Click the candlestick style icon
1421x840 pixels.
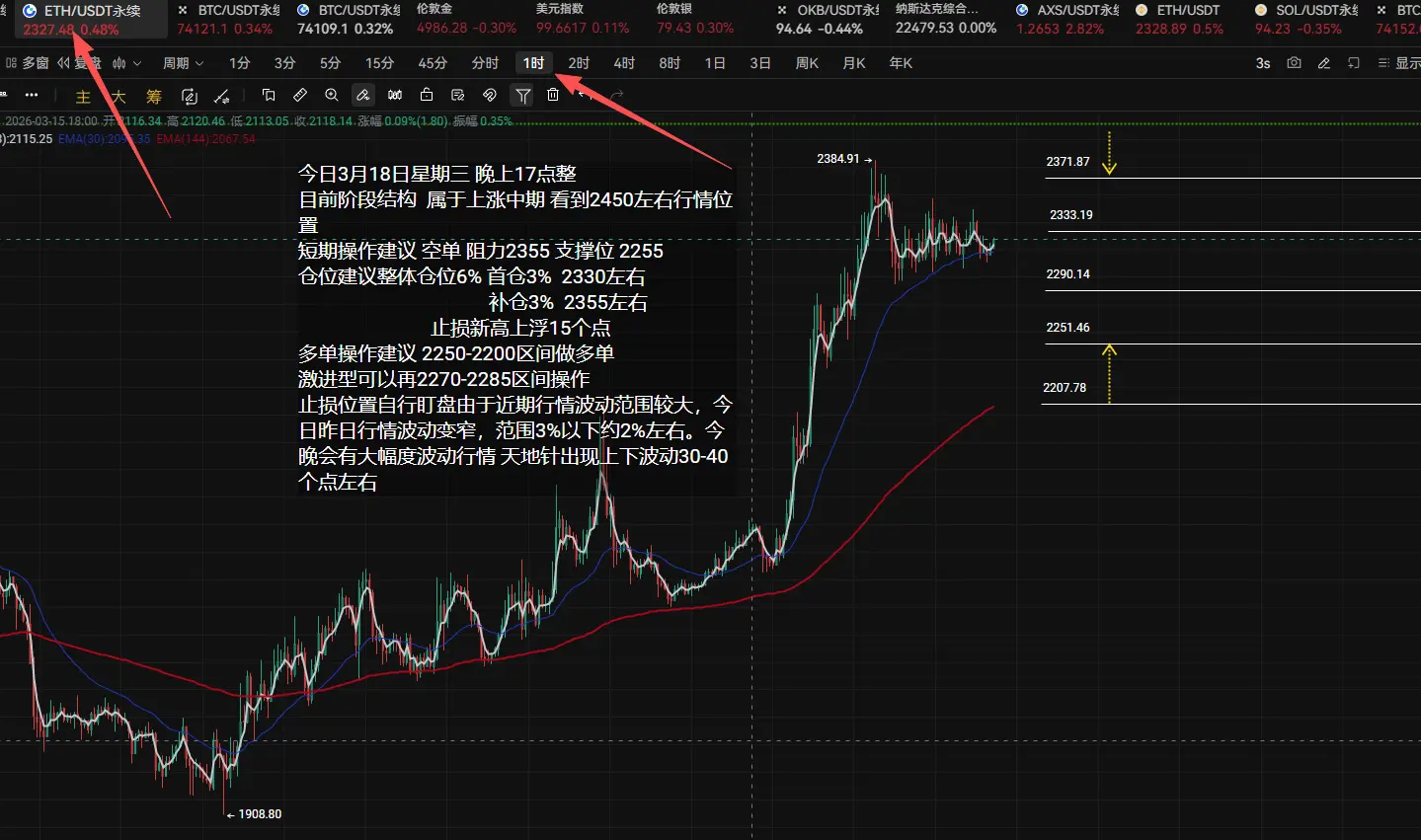[395, 96]
